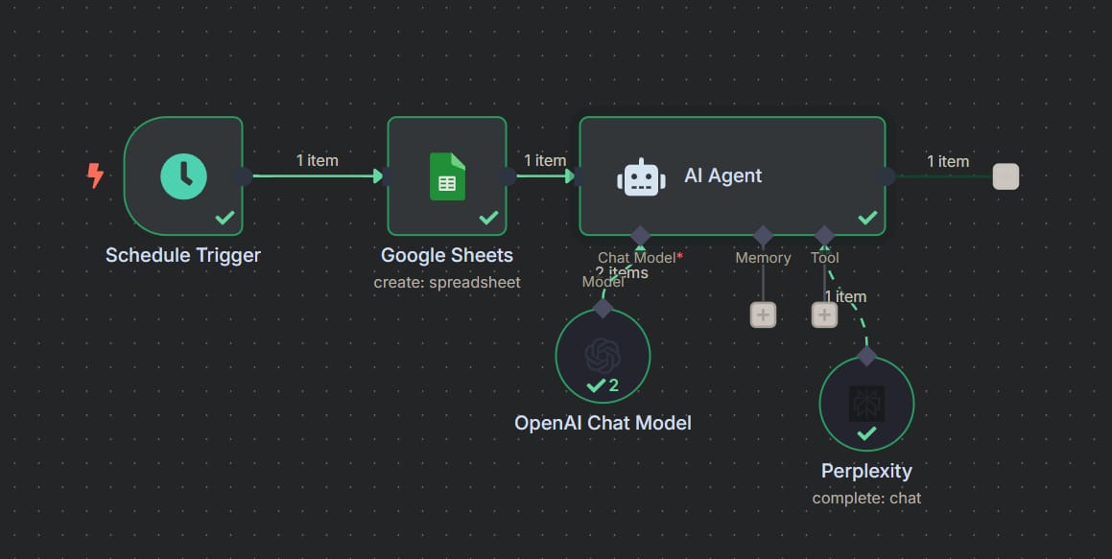Screen dimensions: 1112x559
Task: Click the '2 items' label under Chat Model
Action: (622, 272)
